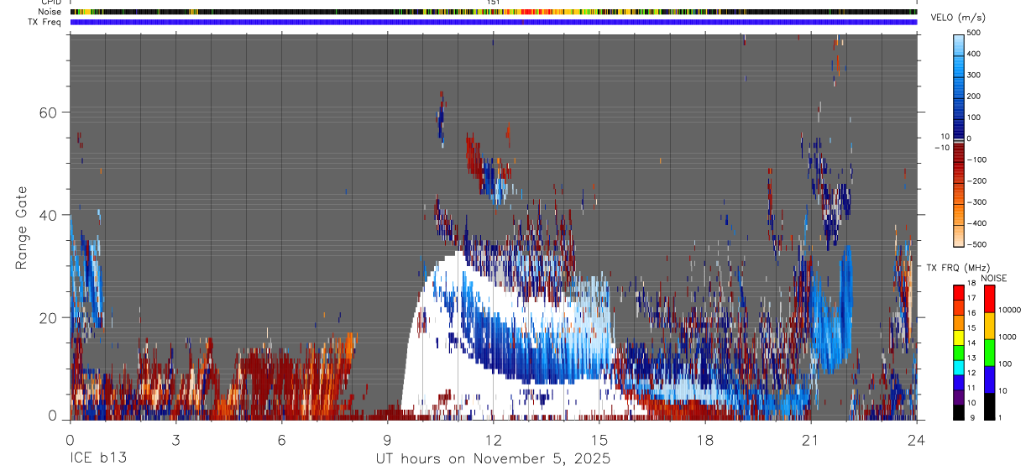Select the yellow segment of TX FRQ colorbar
Screen dimensions: 1031x476
[x=958, y=337]
